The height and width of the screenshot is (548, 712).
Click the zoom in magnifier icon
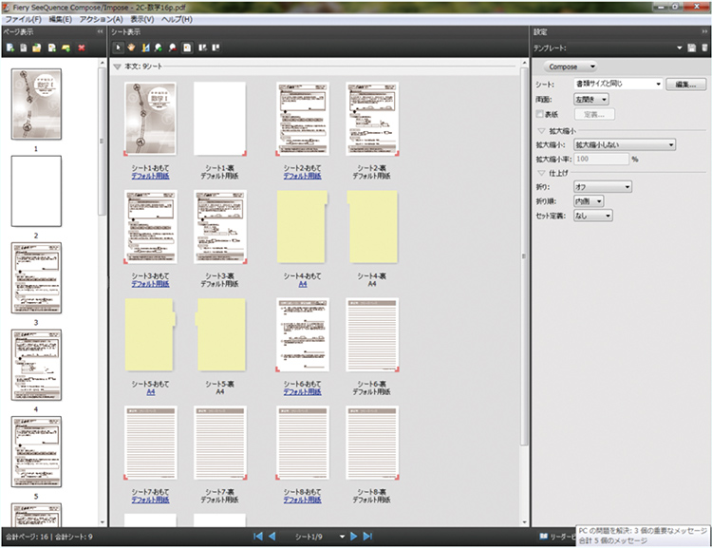[159, 47]
